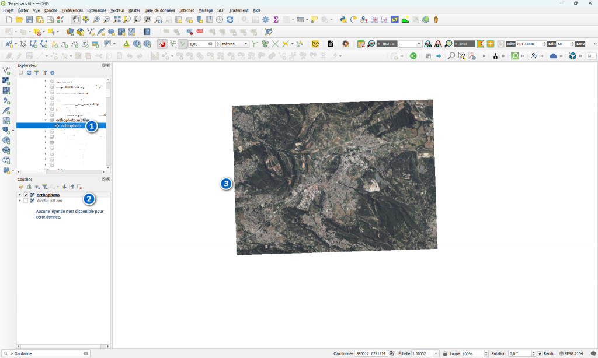Click the Refresh icon in main toolbar
598x358 pixels.
pyautogui.click(x=230, y=20)
